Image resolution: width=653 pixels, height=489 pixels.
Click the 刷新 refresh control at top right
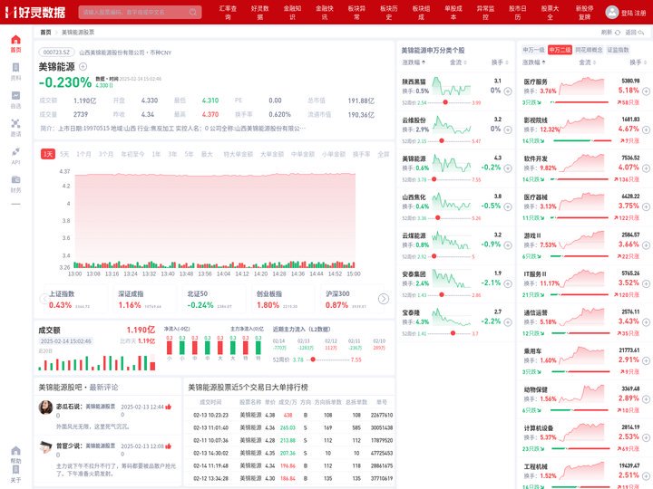pyautogui.click(x=610, y=32)
